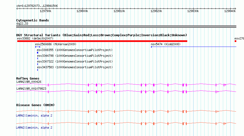The image size is (244, 136).
Task: Click the left arrow end of the ruler
Action: coord(17,9)
